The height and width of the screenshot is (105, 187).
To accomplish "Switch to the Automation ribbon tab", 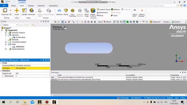I will click(x=53, y=6).
